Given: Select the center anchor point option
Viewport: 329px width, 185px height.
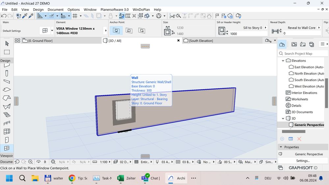Looking at the screenshot, I should (129, 31).
